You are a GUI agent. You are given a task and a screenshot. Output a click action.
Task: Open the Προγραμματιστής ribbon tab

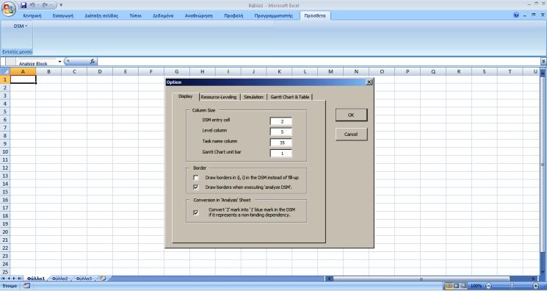click(x=273, y=15)
